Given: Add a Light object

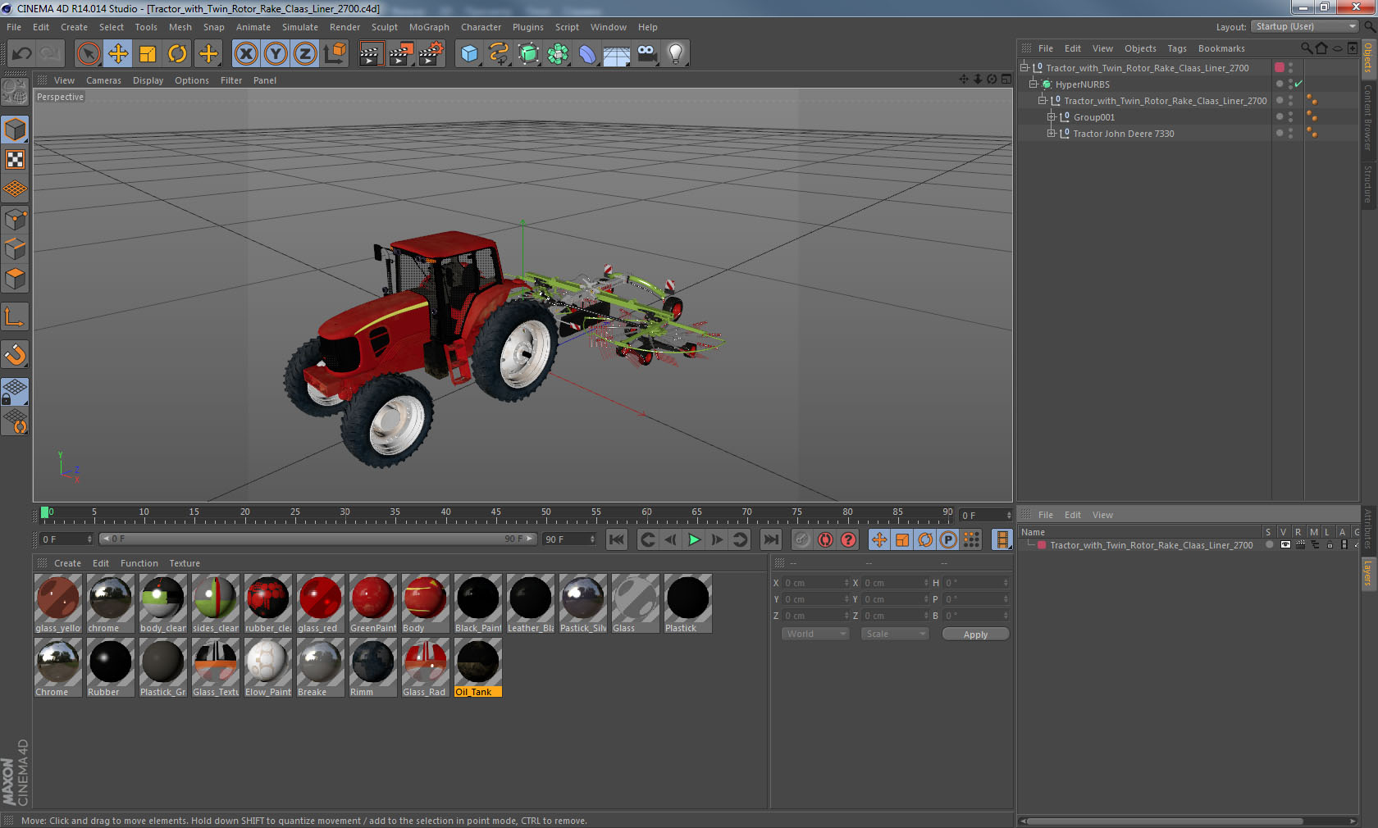Looking at the screenshot, I should tap(676, 54).
